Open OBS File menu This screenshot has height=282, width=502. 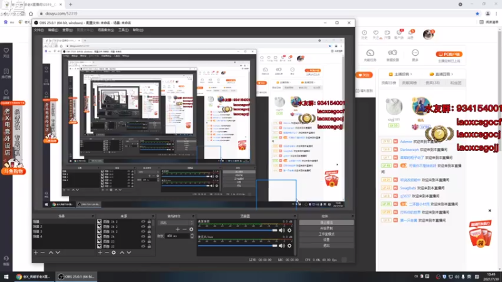(39, 30)
